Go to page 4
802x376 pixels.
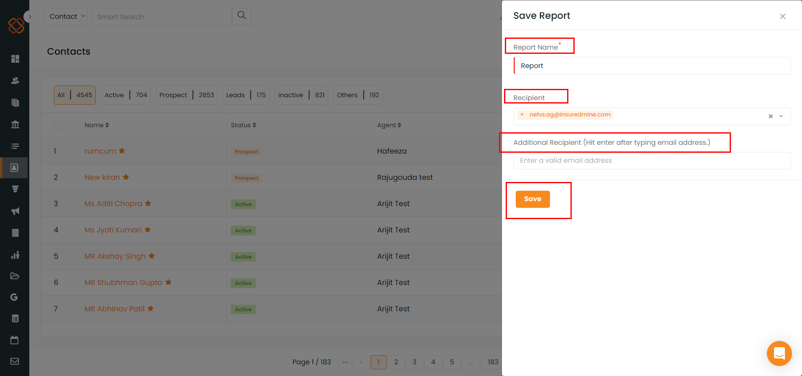tap(433, 362)
